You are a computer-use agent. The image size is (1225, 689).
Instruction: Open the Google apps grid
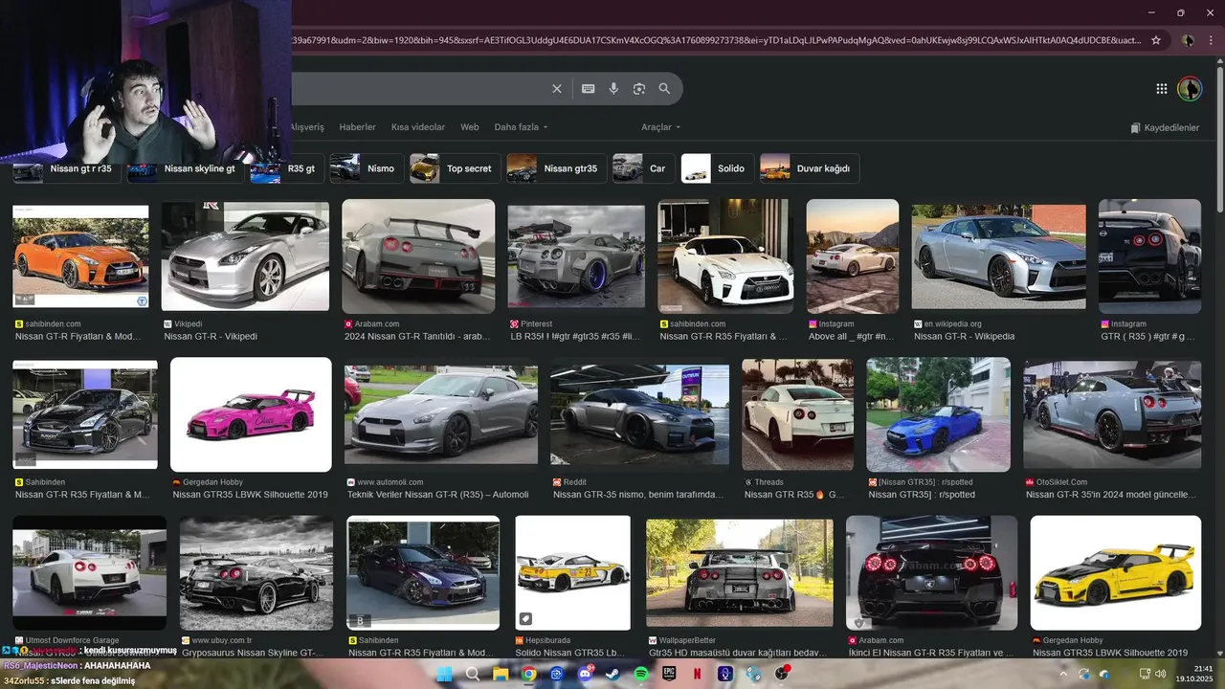click(x=1161, y=89)
